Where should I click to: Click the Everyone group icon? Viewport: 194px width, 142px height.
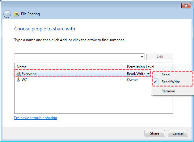click(x=18, y=74)
